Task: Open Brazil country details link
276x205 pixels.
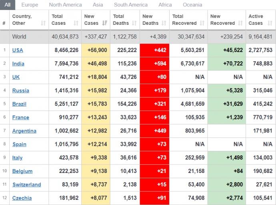Action: [19, 104]
